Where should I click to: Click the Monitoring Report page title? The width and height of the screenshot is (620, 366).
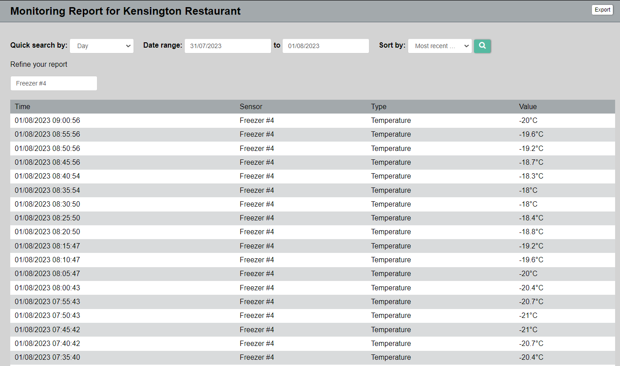126,11
